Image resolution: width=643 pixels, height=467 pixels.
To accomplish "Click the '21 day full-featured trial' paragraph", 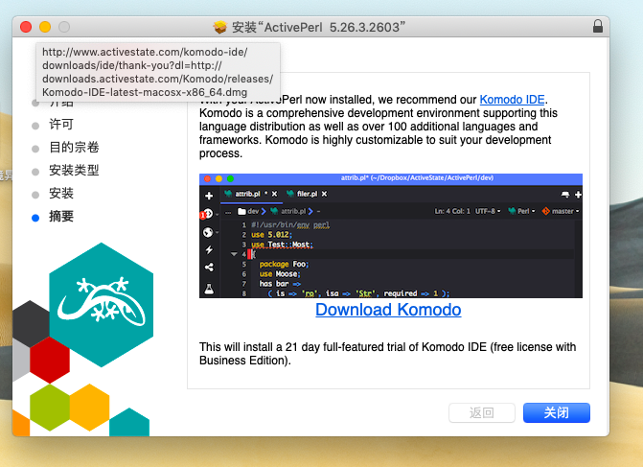I will [x=387, y=353].
